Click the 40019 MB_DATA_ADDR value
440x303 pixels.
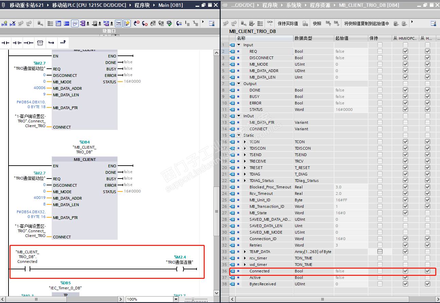[39, 198]
